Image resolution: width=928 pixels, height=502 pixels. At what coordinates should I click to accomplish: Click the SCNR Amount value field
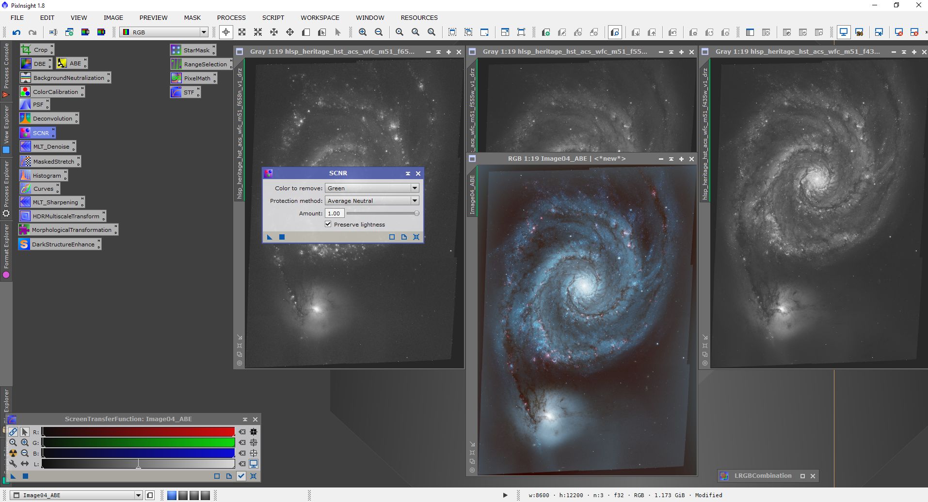click(x=334, y=213)
